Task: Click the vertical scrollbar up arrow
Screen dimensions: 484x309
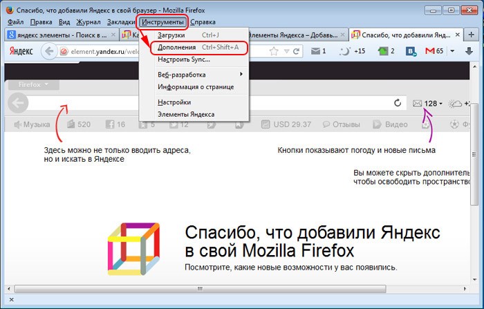Action: pyautogui.click(x=474, y=66)
